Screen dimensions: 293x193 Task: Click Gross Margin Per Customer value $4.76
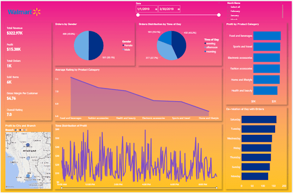(x=11, y=98)
